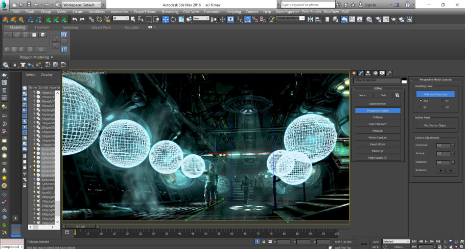Select the YZ vanishing lines radio button
The image size is (465, 249).
[443, 107]
